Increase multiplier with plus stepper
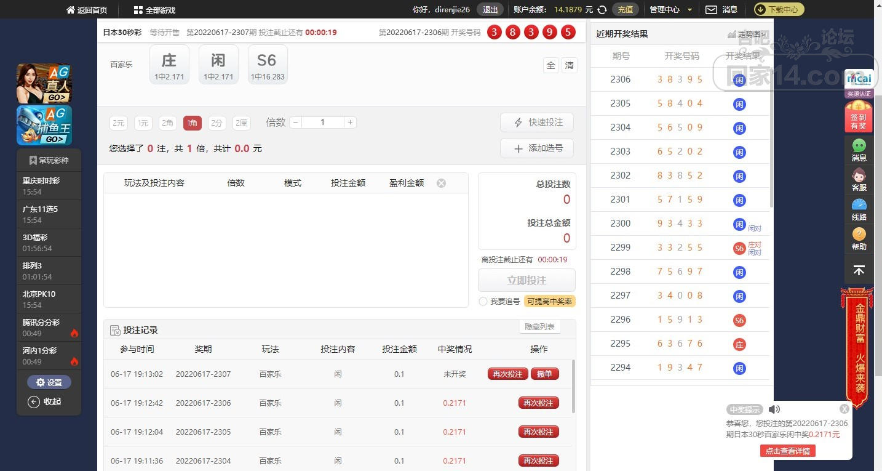 pos(350,123)
